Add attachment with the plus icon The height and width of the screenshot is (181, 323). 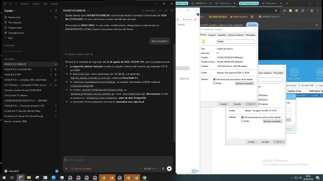tap(66, 169)
